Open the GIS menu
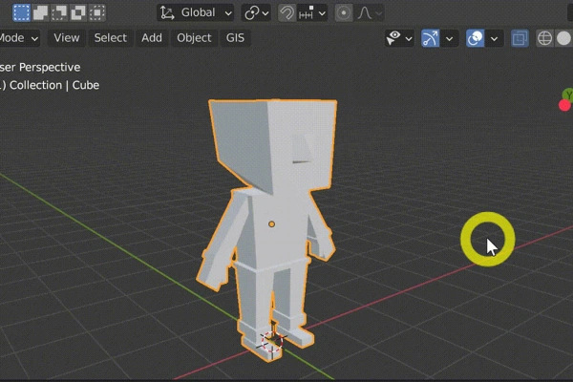This screenshot has height=382, width=573. pyautogui.click(x=235, y=38)
